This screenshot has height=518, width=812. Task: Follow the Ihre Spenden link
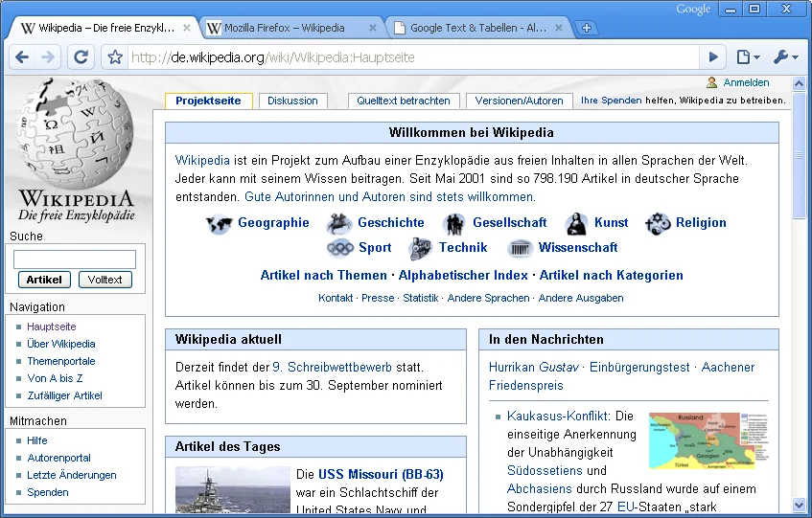tap(611, 101)
